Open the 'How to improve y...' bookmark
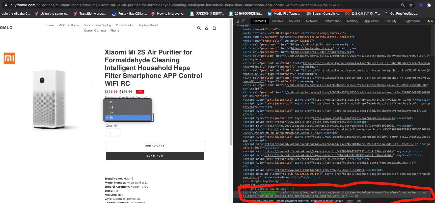The image size is (435, 203). 168,14
